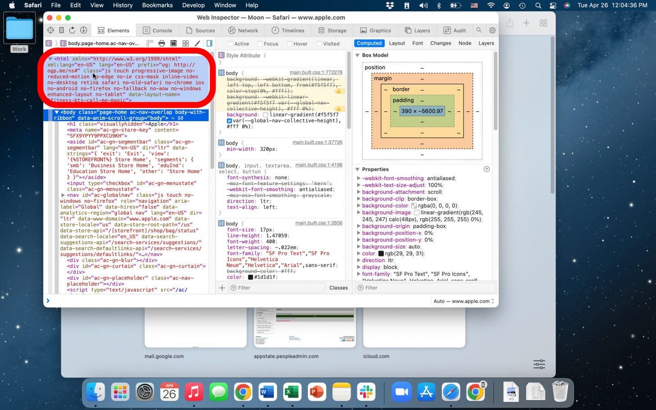Activate the element selection crosshair icon

point(50,30)
